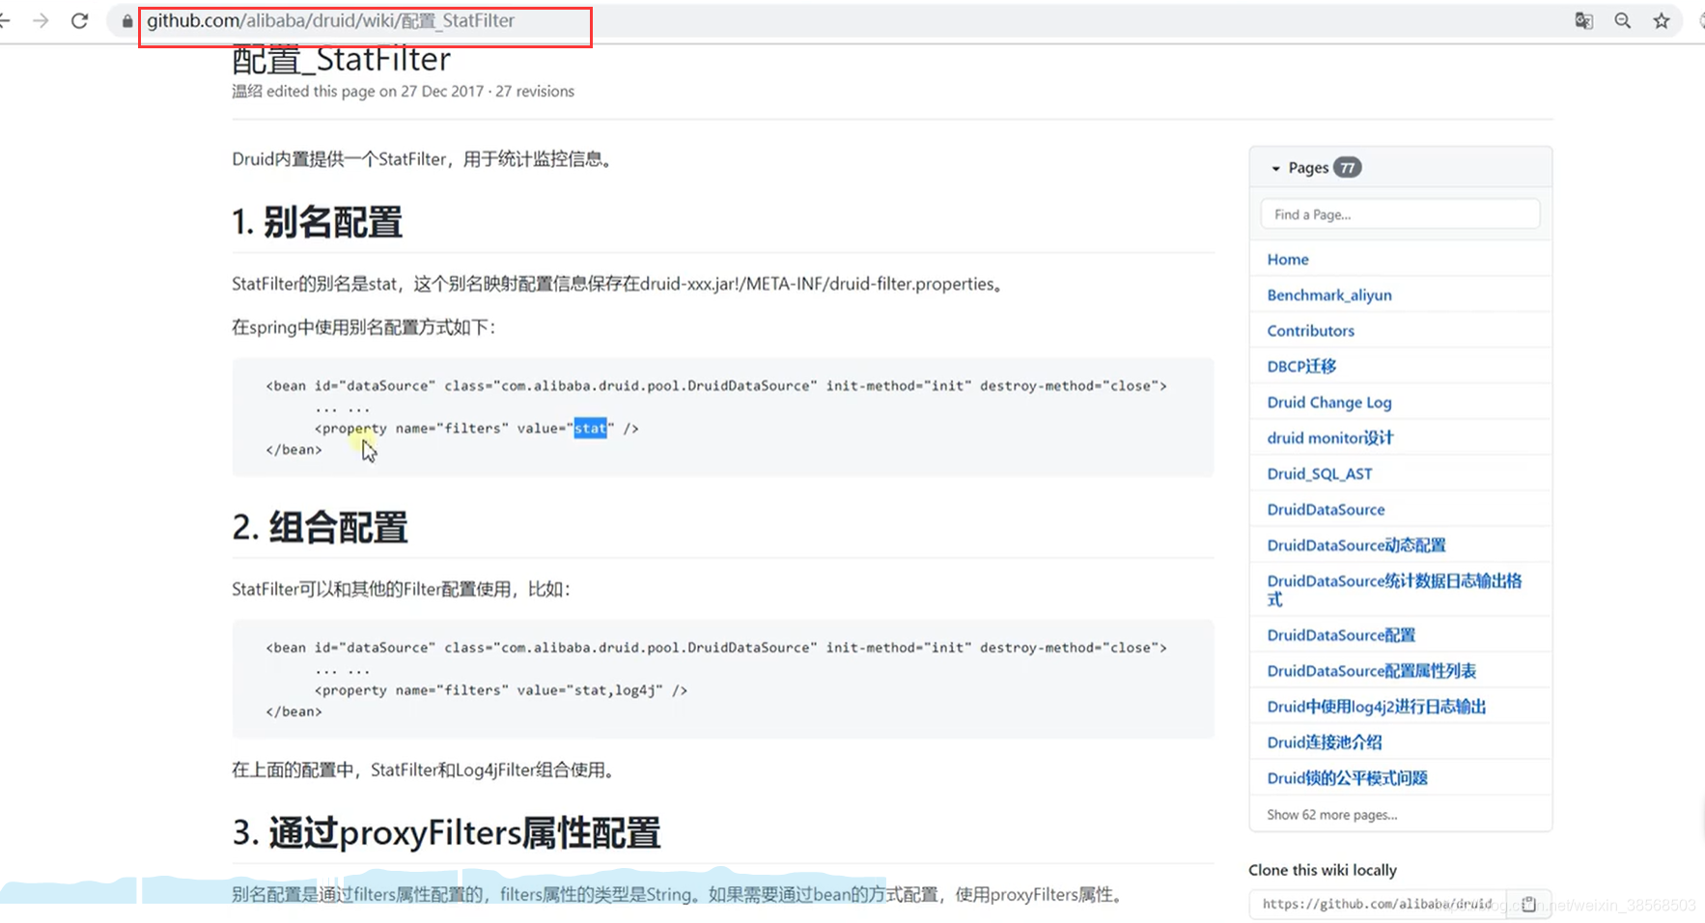Click the 3. 通过proxyFilters属性配置 heading
1705x923 pixels.
[x=446, y=832]
